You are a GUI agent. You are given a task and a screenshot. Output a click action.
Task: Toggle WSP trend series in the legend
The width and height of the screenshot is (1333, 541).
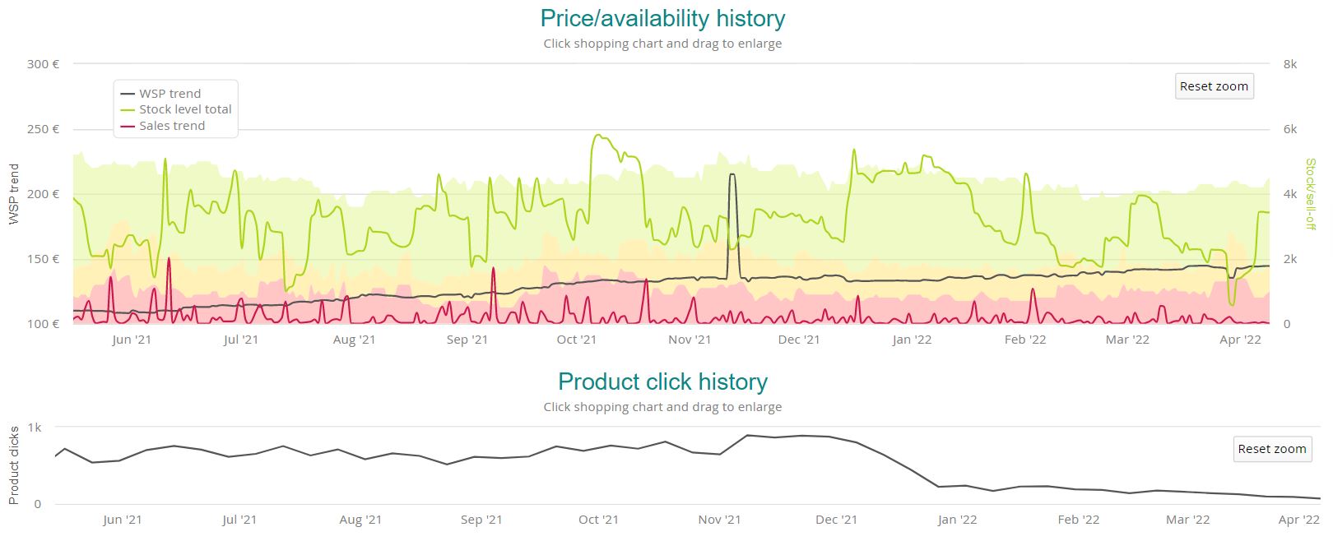(x=170, y=94)
